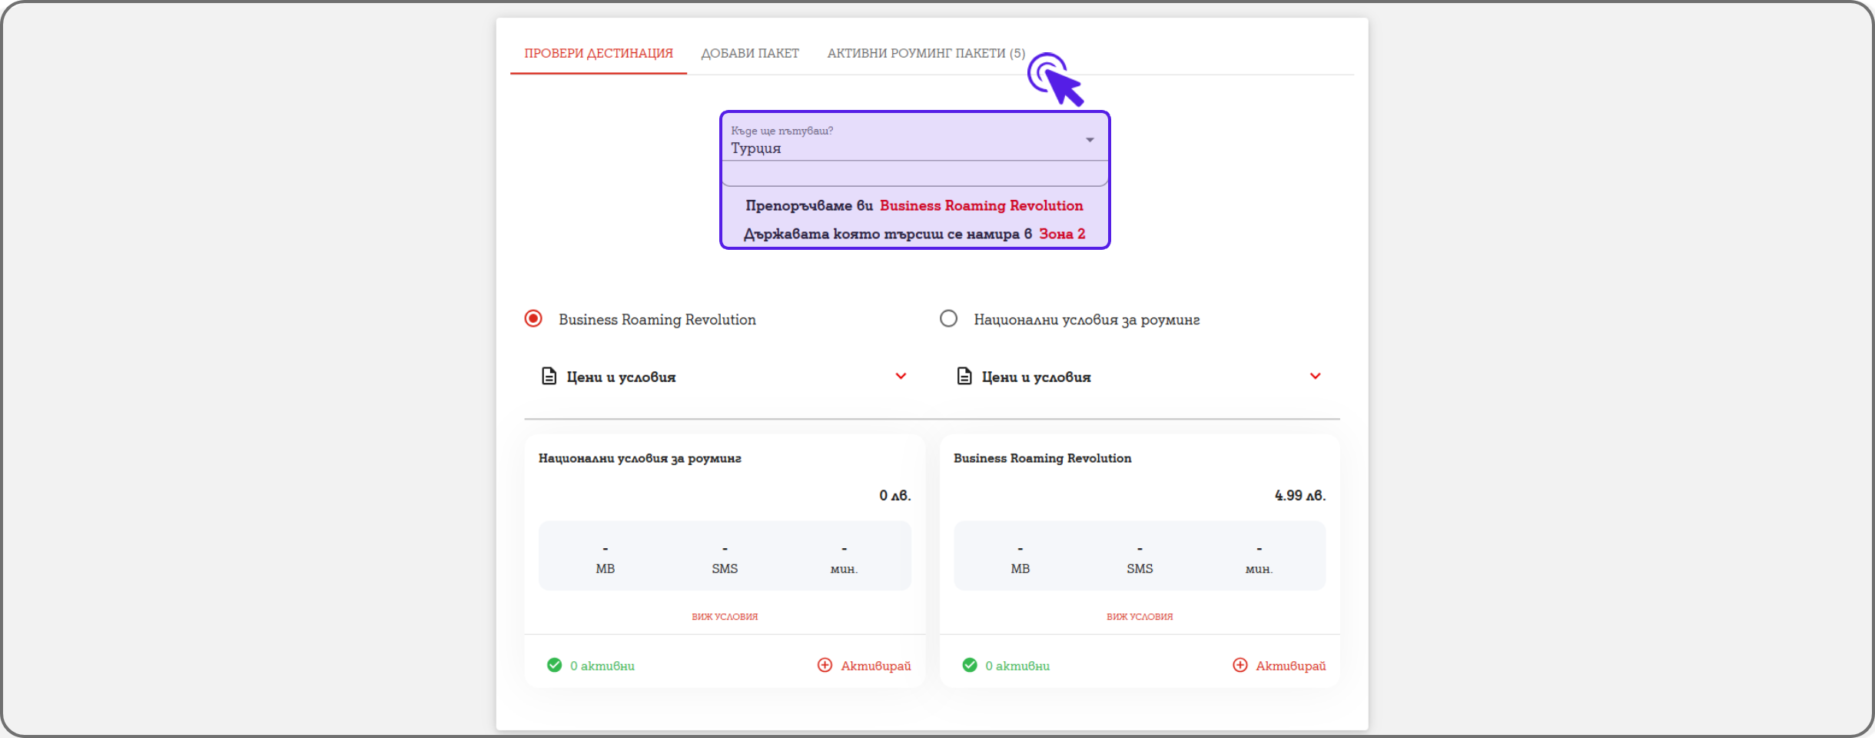Image resolution: width=1875 pixels, height=738 pixels.
Task: Click document icon beside Business Roaming Цени и условия
Action: (x=549, y=376)
